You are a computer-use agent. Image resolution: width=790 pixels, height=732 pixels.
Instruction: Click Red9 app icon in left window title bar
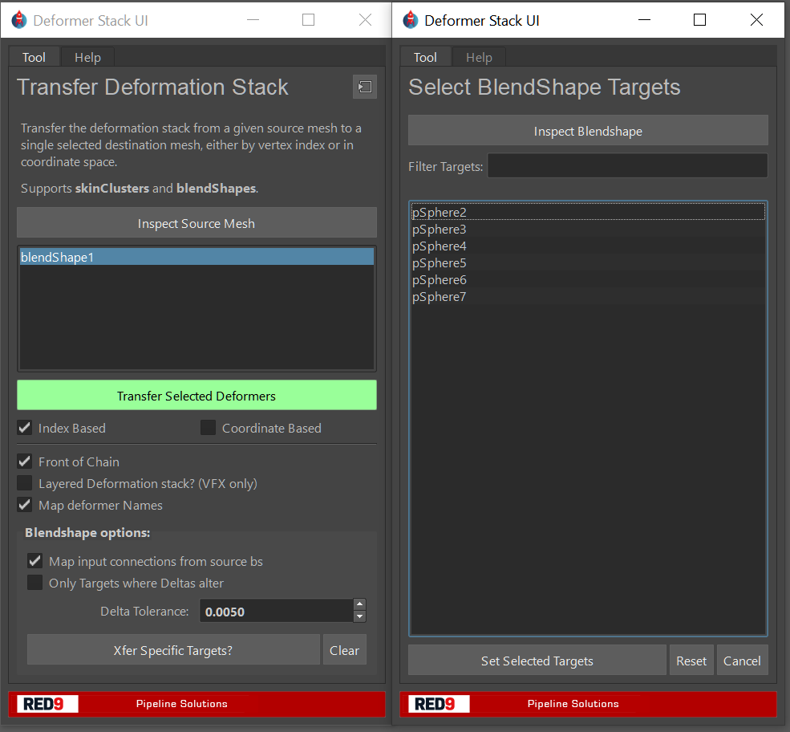click(19, 20)
